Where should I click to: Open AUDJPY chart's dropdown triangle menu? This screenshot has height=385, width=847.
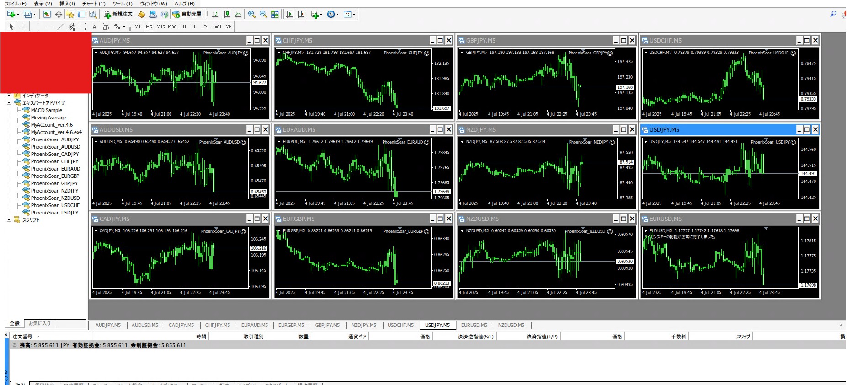click(x=96, y=53)
